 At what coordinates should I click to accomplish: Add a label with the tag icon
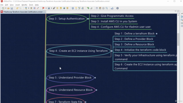(57, 8)
